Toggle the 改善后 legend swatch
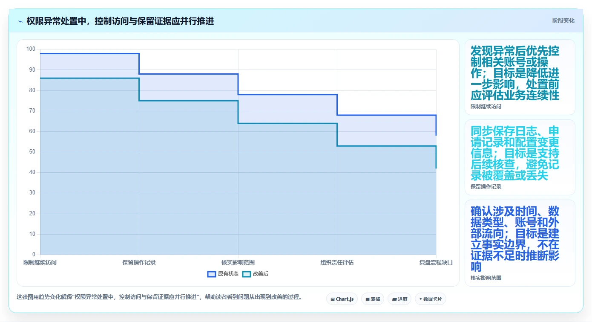The image size is (592, 322). tap(247, 274)
